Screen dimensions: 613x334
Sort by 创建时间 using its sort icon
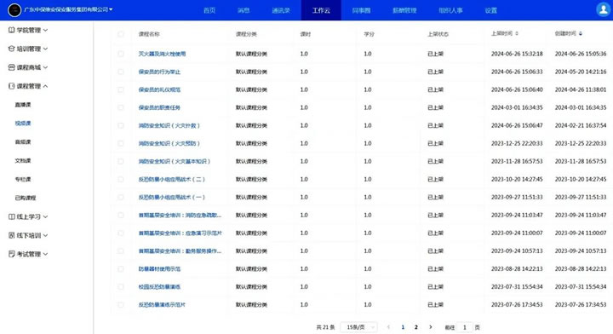[581, 33]
